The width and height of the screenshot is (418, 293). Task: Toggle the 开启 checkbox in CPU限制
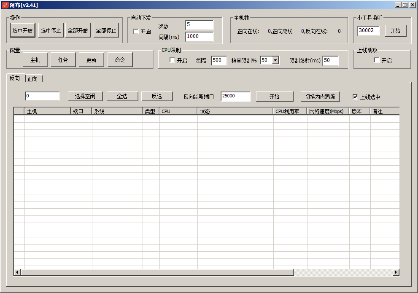(172, 60)
